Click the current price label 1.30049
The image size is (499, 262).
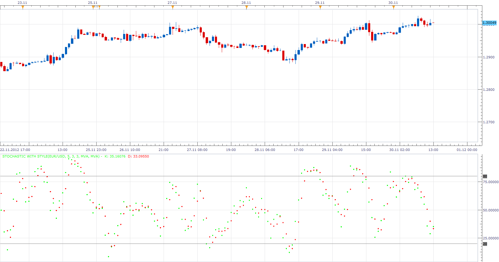pos(489,23)
